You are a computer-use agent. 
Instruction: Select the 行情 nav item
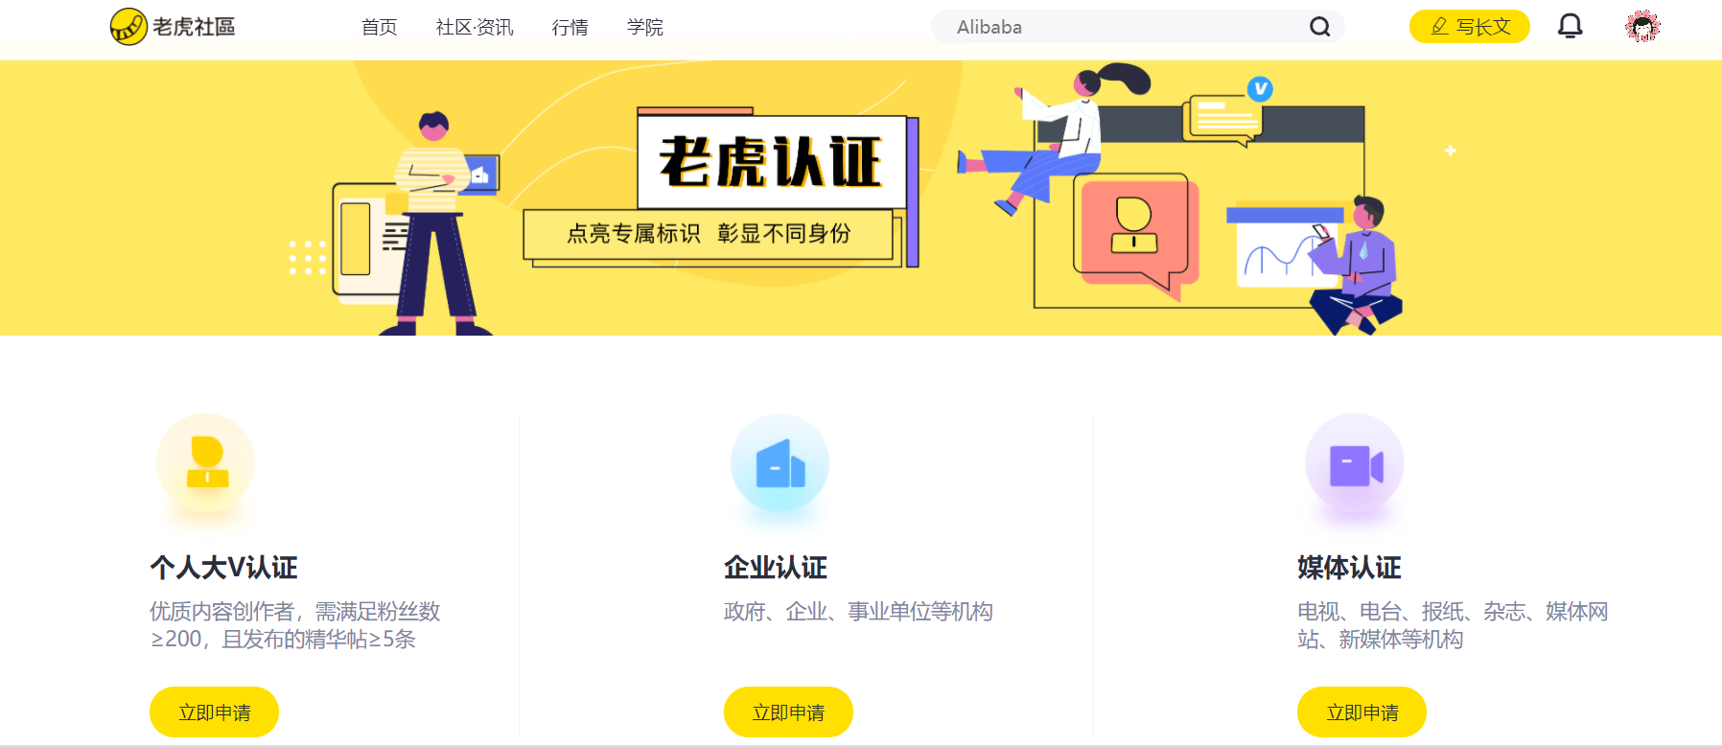570,27
